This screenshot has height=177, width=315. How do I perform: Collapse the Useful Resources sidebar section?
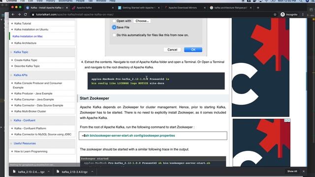[x=11, y=144]
